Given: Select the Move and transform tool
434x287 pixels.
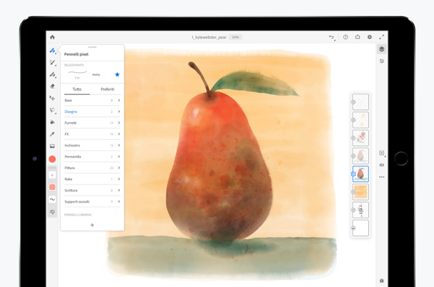Looking at the screenshot, I should click(52, 98).
